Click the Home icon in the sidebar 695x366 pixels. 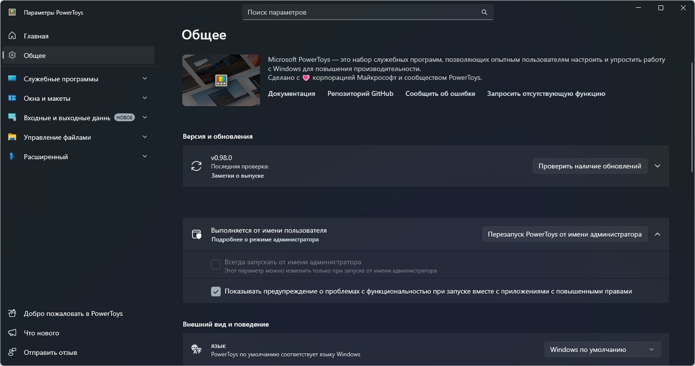12,36
